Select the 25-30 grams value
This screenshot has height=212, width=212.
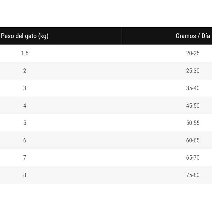tap(193, 71)
